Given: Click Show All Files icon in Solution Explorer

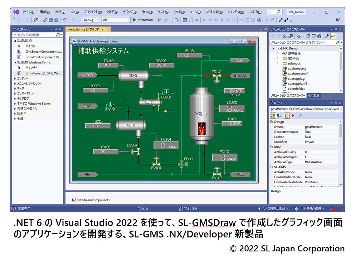Looking at the screenshot, I should [319, 36].
